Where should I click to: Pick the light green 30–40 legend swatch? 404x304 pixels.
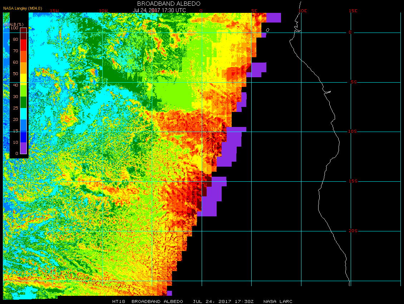click(24, 91)
